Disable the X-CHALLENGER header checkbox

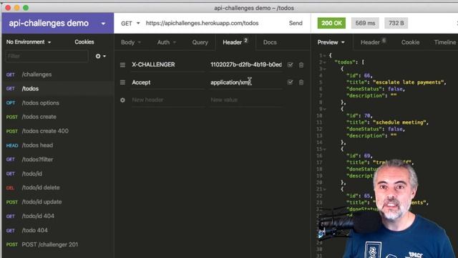(x=290, y=64)
